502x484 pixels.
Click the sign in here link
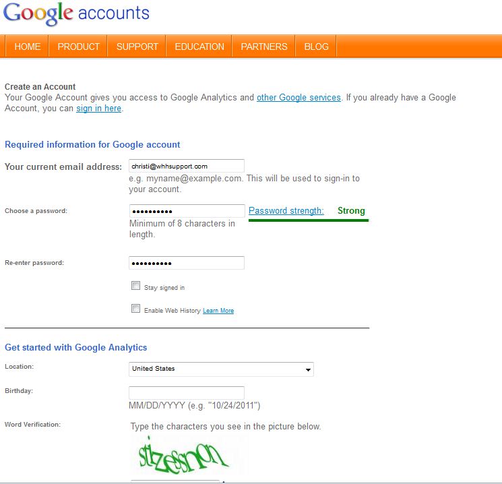tap(98, 109)
